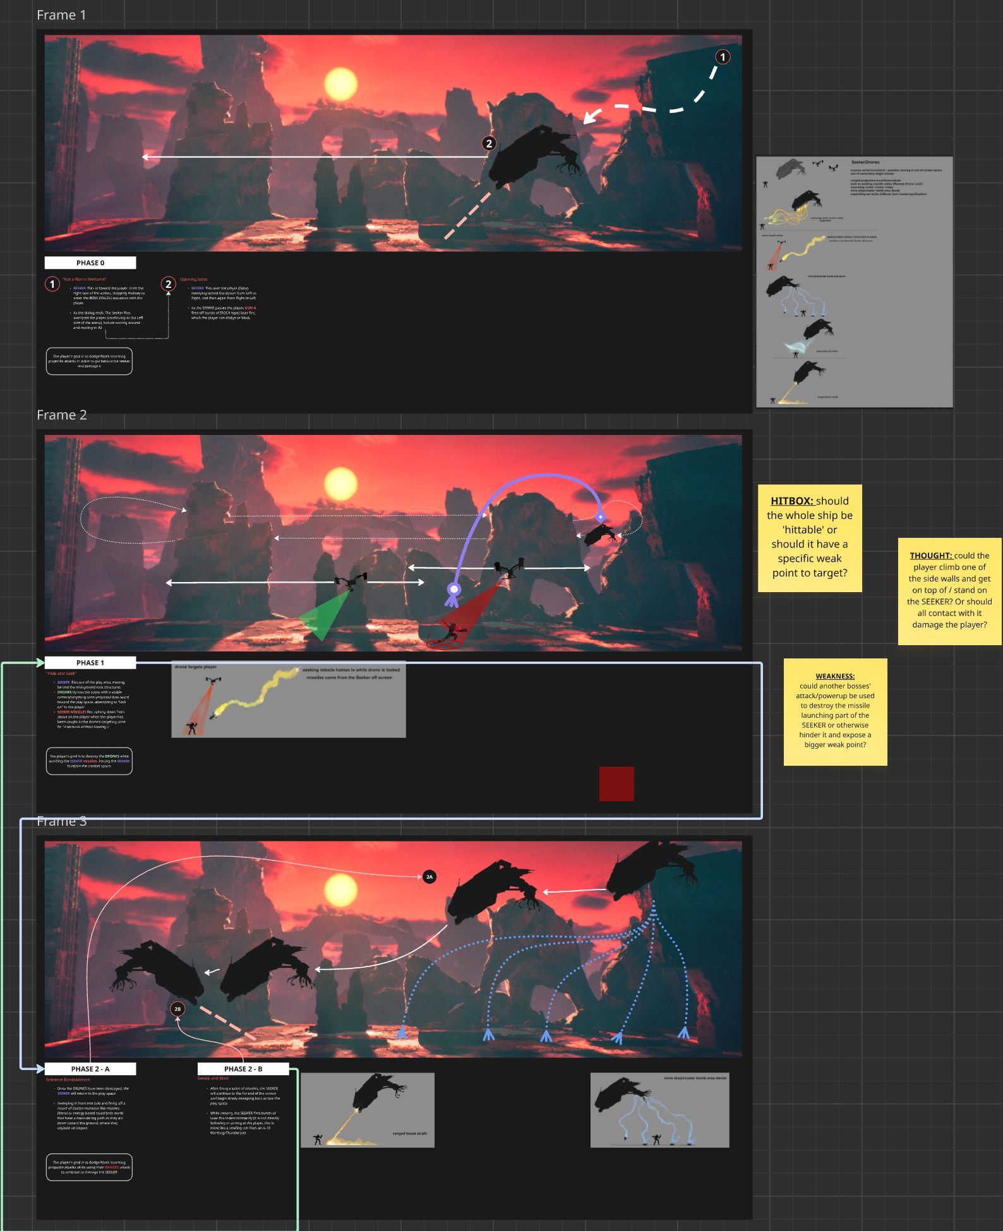Select the PHASE 0 label box
Image resolution: width=1003 pixels, height=1231 pixels.
90,263
